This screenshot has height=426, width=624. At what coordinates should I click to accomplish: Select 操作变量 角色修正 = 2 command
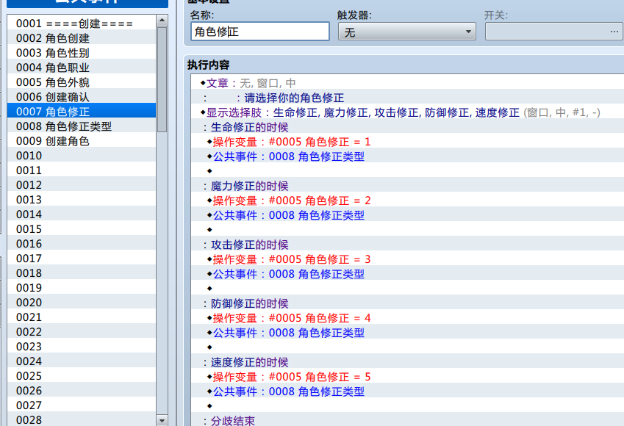pyautogui.click(x=407, y=201)
